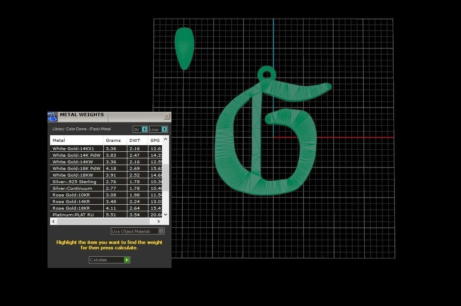
Task: Select the Rose Gold:10KR row
Action: coord(106,195)
